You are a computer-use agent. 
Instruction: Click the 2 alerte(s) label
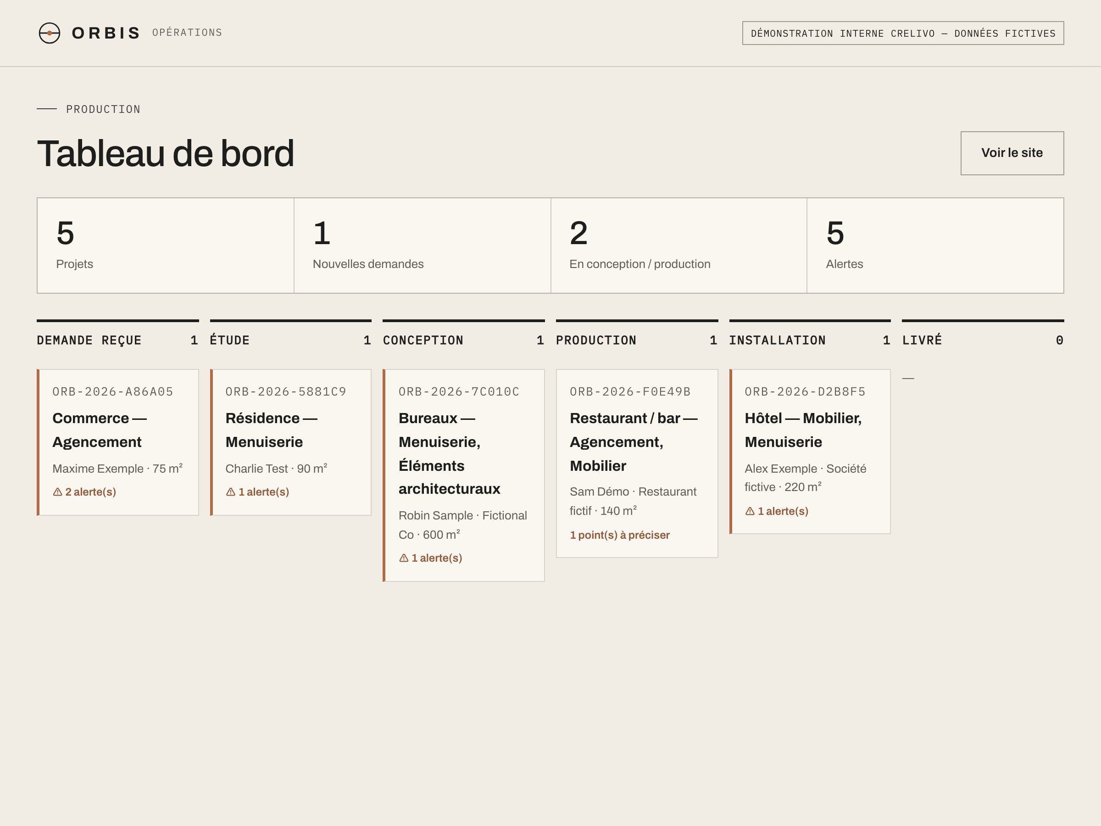tap(90, 492)
